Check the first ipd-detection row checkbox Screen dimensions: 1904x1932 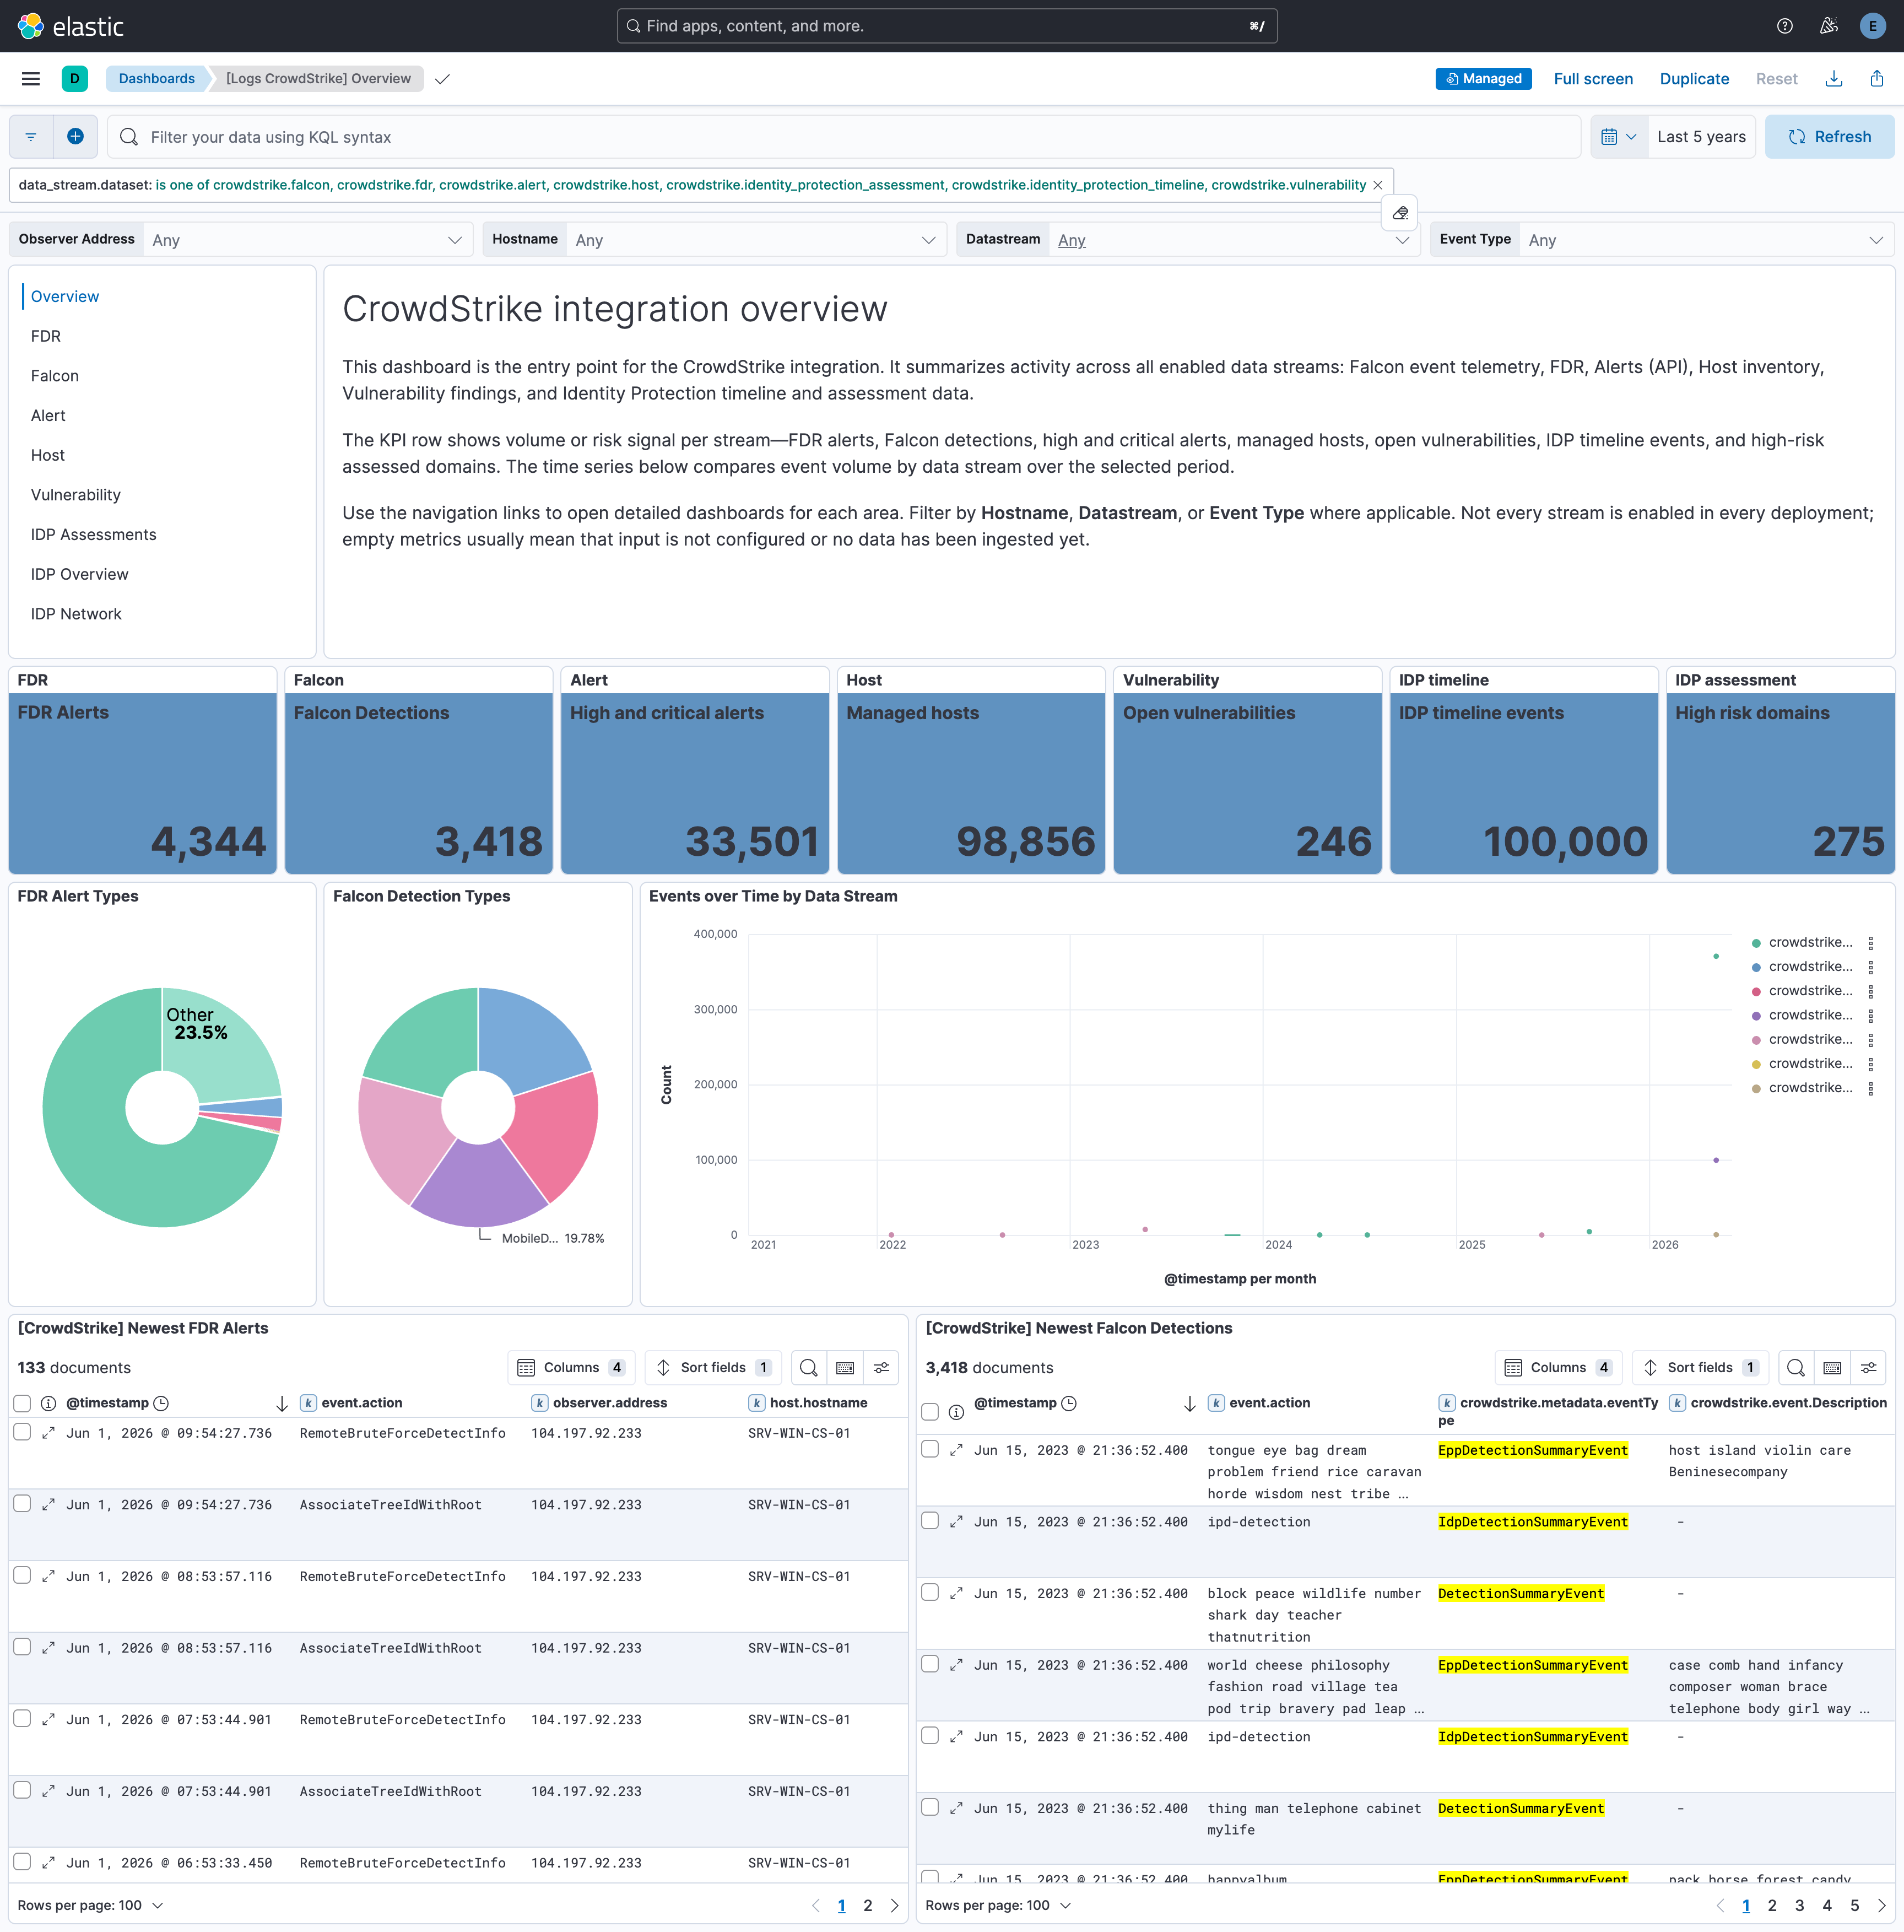coord(930,1520)
